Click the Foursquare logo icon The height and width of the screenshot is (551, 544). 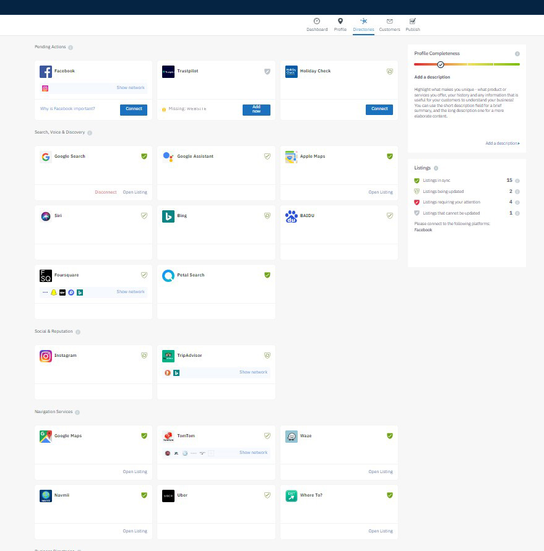(46, 276)
